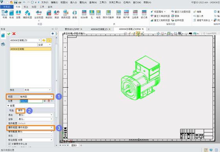Open the BOM表 table tool
This screenshot has height=152, width=220.
84,15
